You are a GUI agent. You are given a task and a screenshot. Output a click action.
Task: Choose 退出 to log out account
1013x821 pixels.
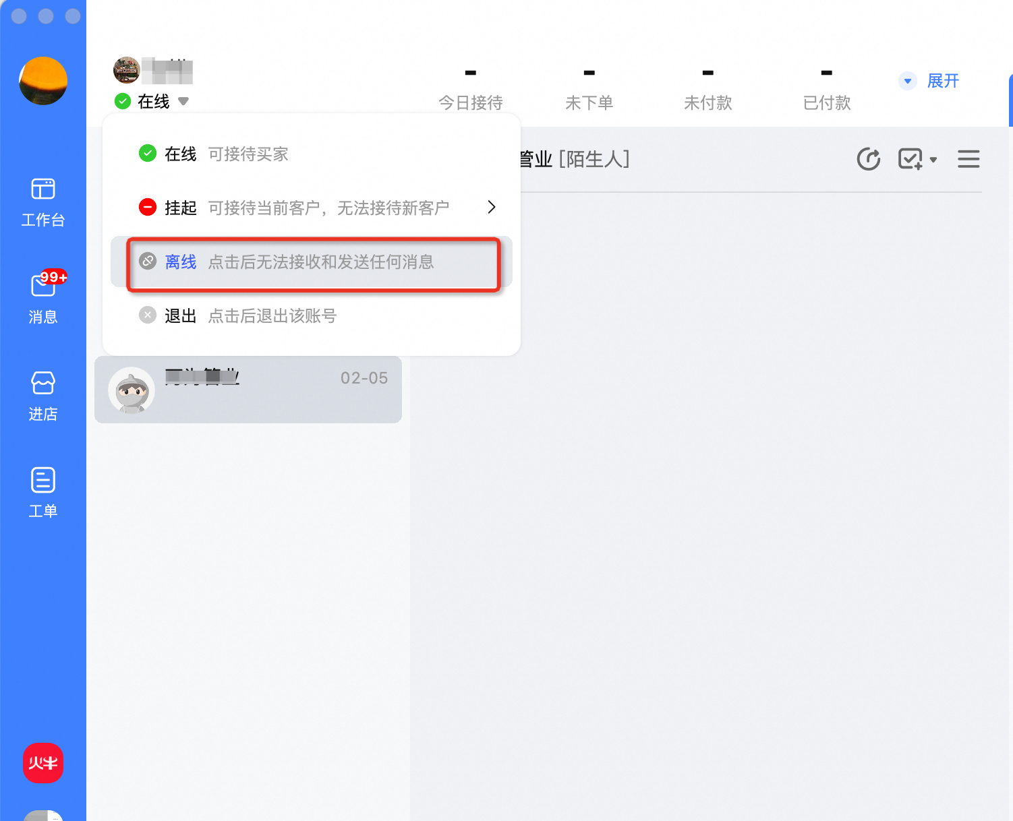[312, 315]
